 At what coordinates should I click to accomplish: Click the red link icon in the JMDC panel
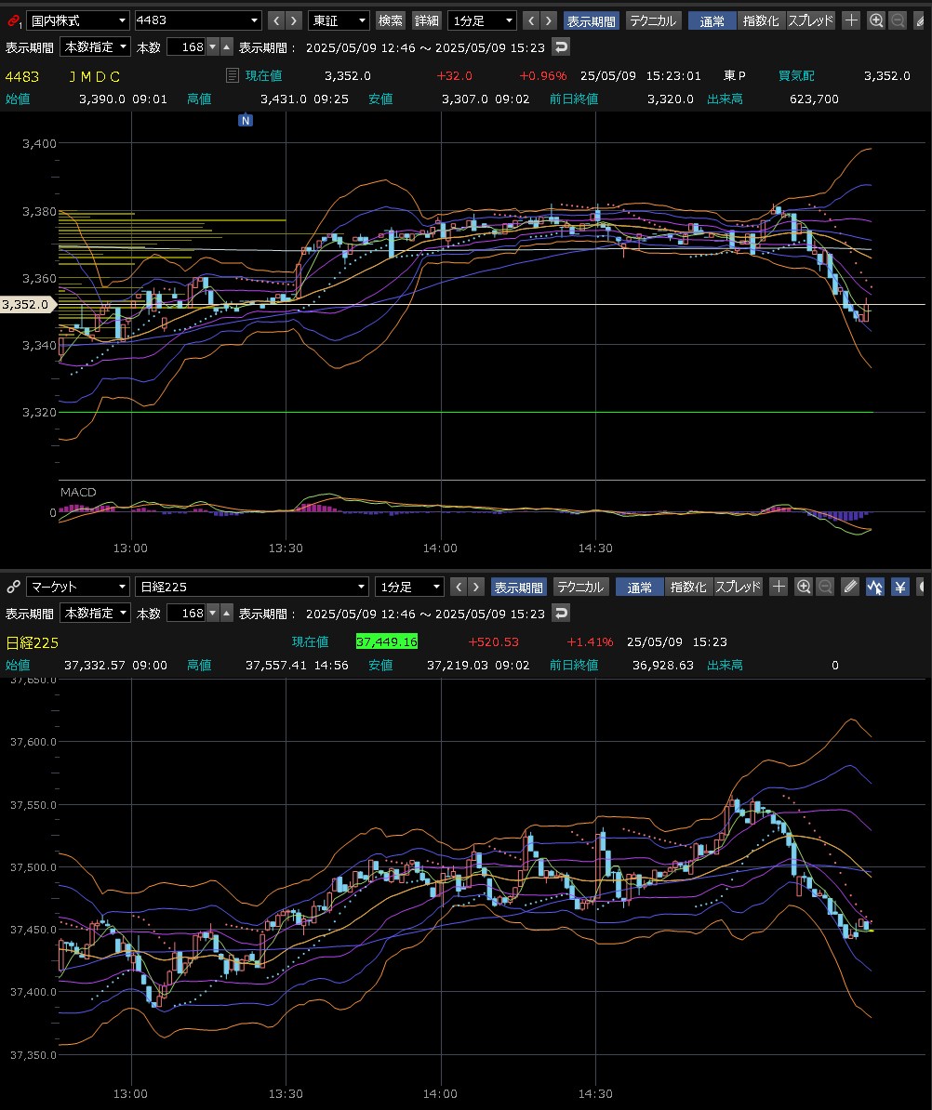tap(13, 21)
